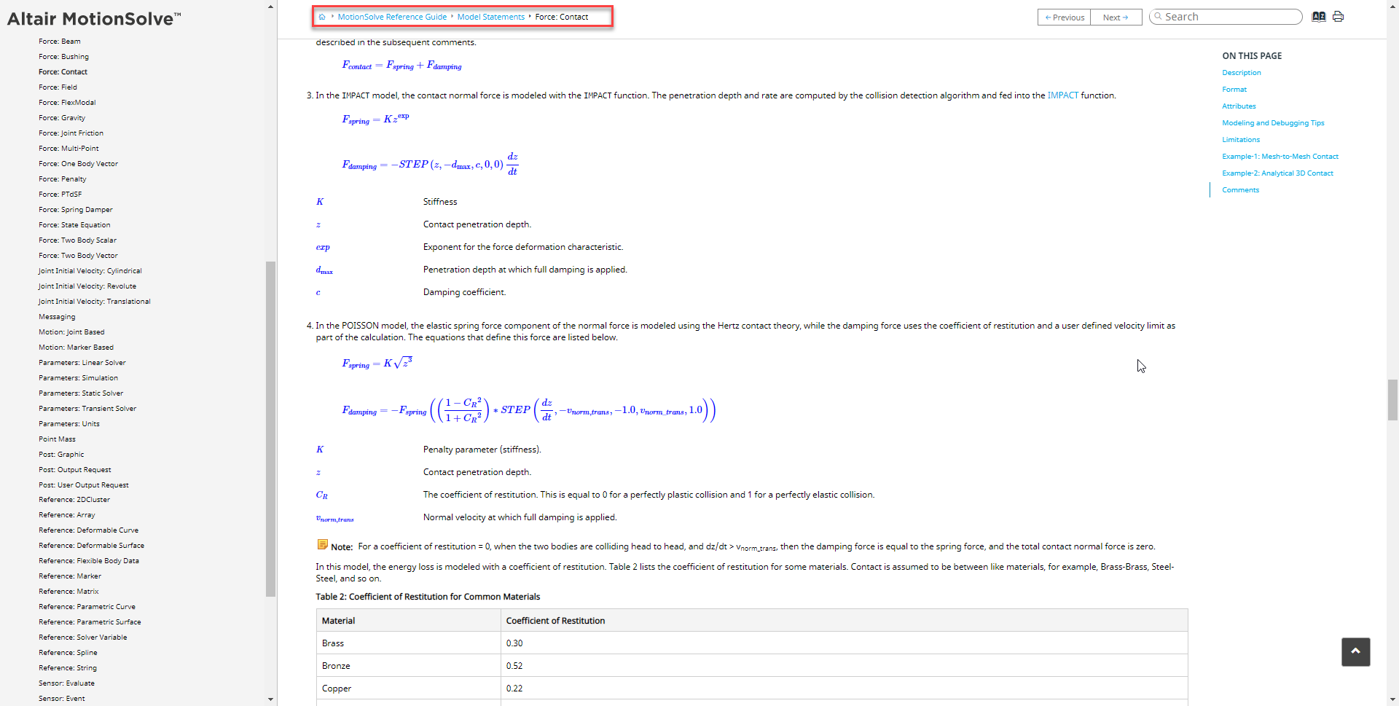Jump to Comments section

click(1240, 190)
